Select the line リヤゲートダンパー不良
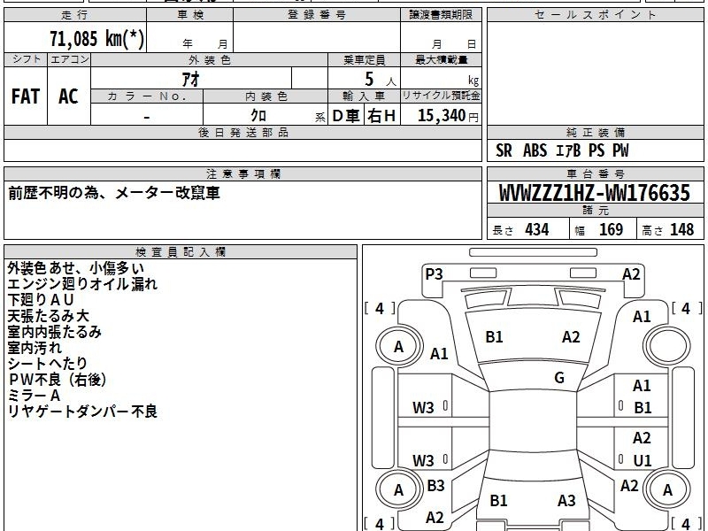 (82, 412)
